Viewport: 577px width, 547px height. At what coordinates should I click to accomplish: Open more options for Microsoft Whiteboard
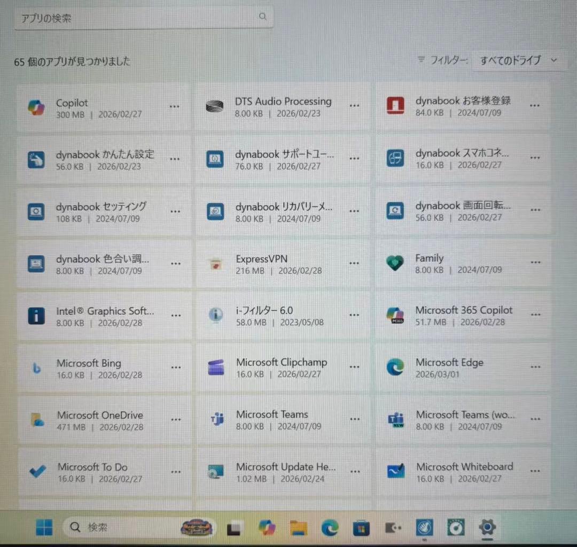[x=535, y=471]
